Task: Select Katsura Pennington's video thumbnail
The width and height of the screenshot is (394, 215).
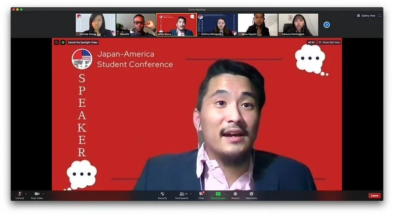Action: pyautogui.click(x=298, y=25)
